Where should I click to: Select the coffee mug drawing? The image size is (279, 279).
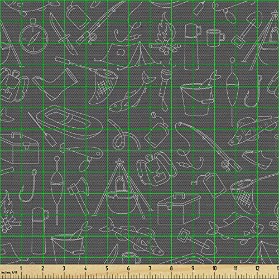215,37
